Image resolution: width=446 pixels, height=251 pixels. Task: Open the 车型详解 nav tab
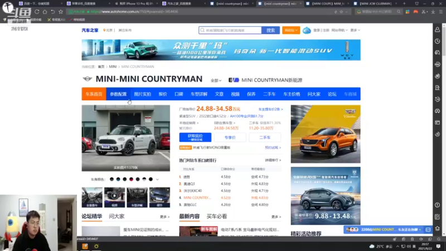pyautogui.click(x=199, y=94)
